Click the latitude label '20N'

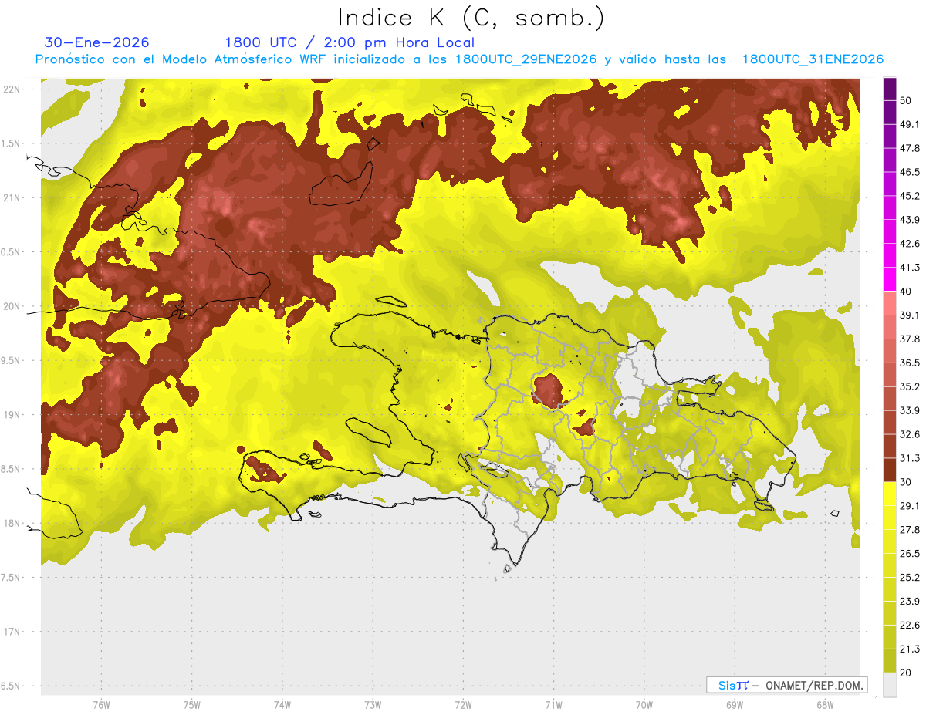point(12,306)
